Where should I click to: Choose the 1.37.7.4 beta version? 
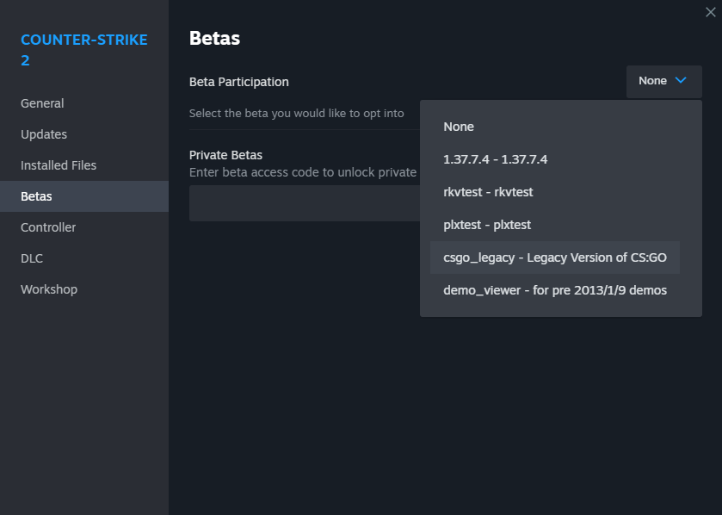(495, 159)
